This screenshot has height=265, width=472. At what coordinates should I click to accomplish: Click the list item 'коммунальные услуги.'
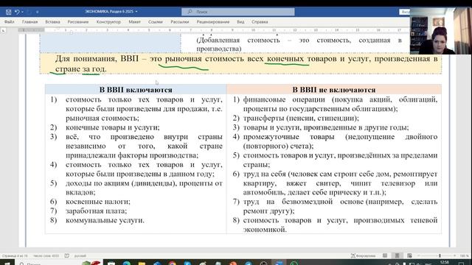click(x=105, y=220)
